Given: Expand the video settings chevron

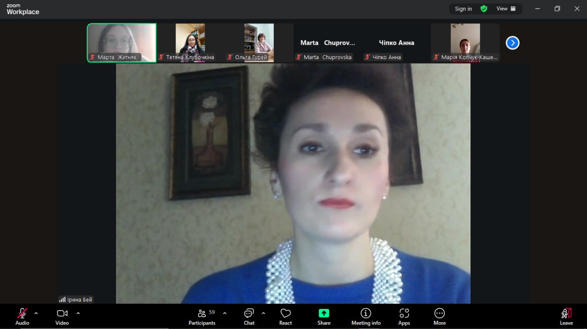Looking at the screenshot, I should tap(78, 313).
